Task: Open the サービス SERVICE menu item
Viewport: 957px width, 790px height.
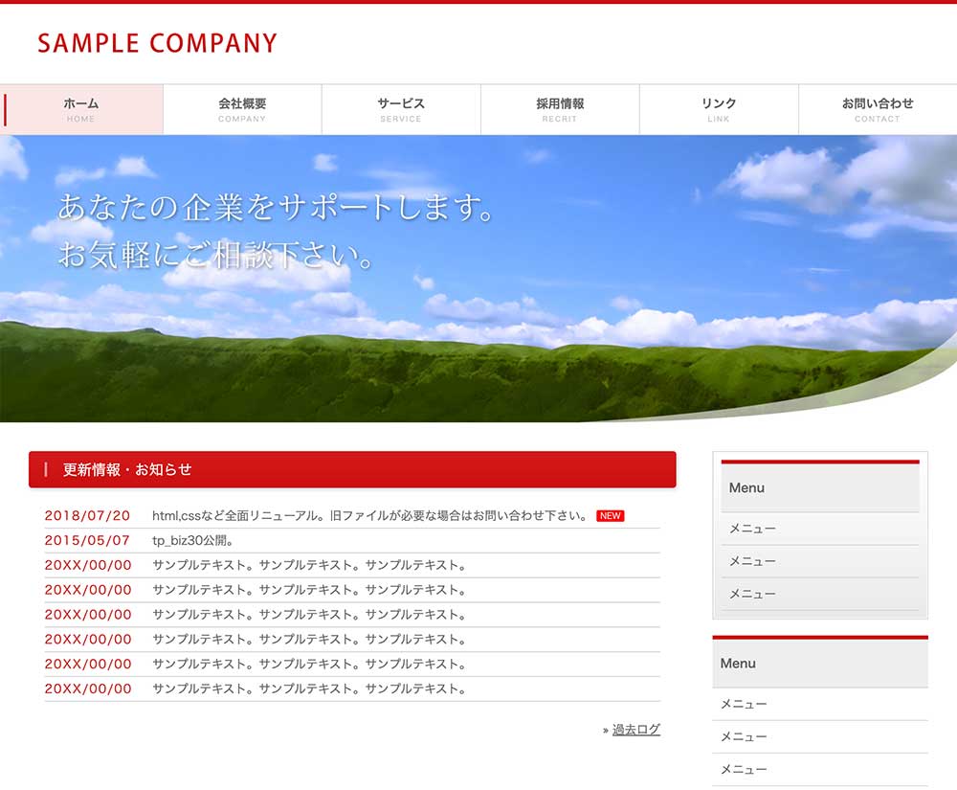Action: coord(401,110)
